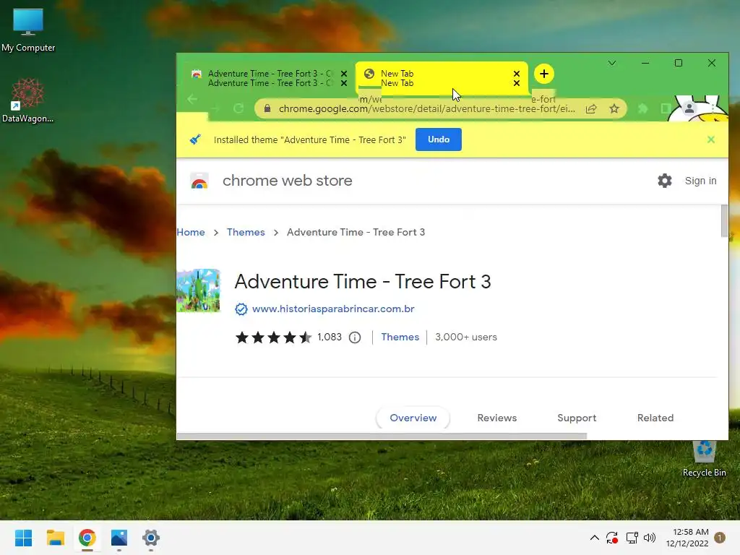Undo the installed theme
This screenshot has height=555, width=740.
[439, 139]
